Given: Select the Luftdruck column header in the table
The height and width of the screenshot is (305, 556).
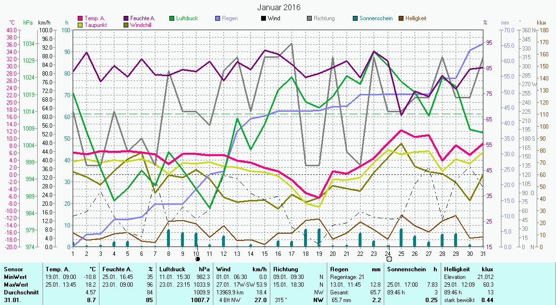Looking at the screenshot, I should [172, 269].
